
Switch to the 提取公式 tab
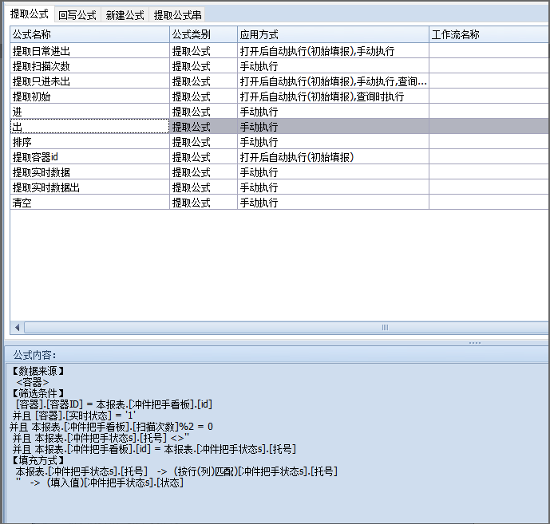click(30, 14)
